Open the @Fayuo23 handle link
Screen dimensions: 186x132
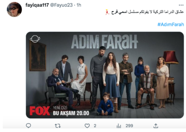tap(61, 5)
